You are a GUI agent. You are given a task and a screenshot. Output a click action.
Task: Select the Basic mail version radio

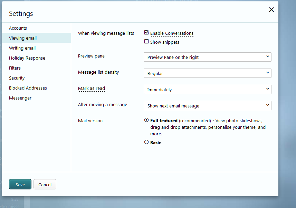146,142
